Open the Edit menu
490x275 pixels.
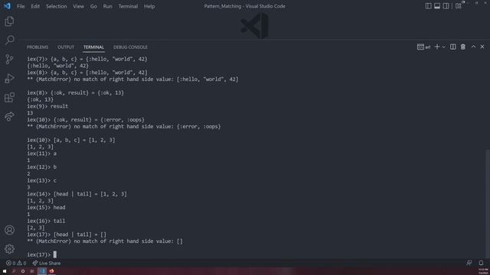click(x=35, y=6)
